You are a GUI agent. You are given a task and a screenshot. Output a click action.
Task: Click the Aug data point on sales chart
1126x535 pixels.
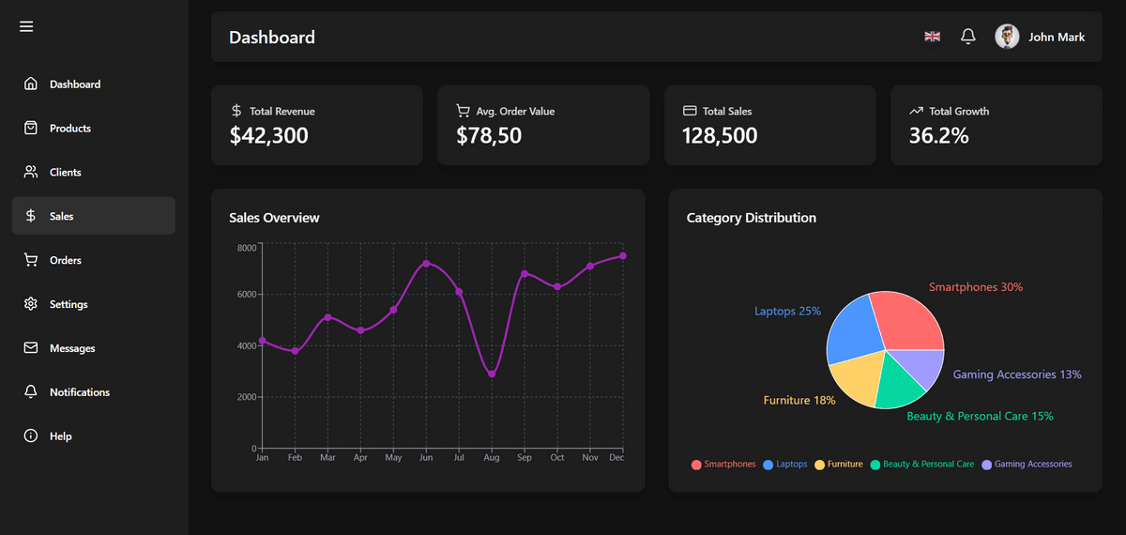click(x=492, y=374)
